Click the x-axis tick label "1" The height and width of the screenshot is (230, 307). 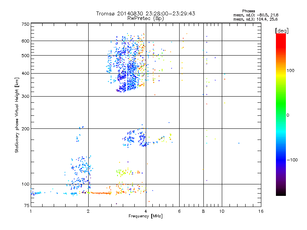[31, 211]
